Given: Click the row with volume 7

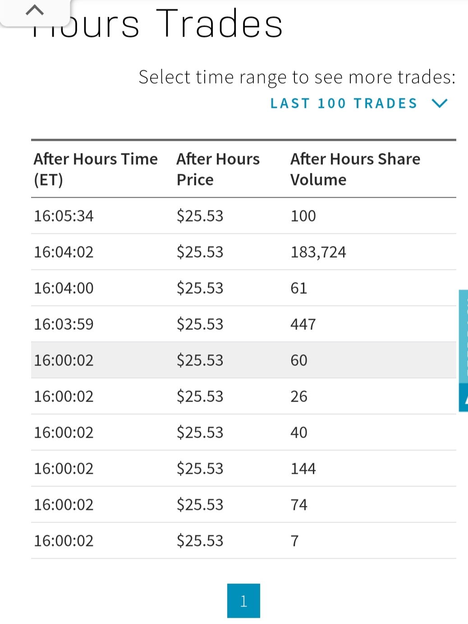Looking at the screenshot, I should 243,541.
